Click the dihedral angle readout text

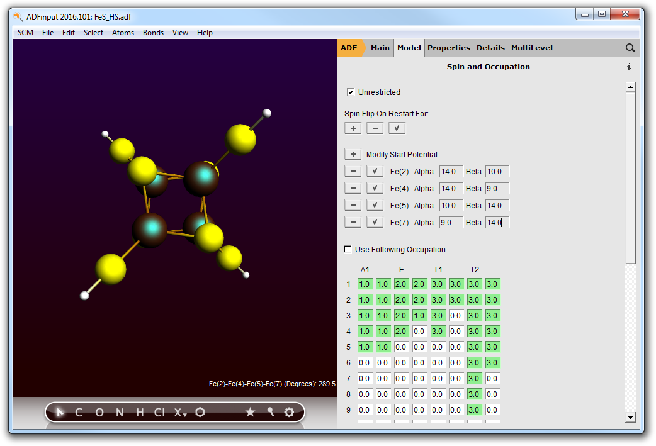272,384
